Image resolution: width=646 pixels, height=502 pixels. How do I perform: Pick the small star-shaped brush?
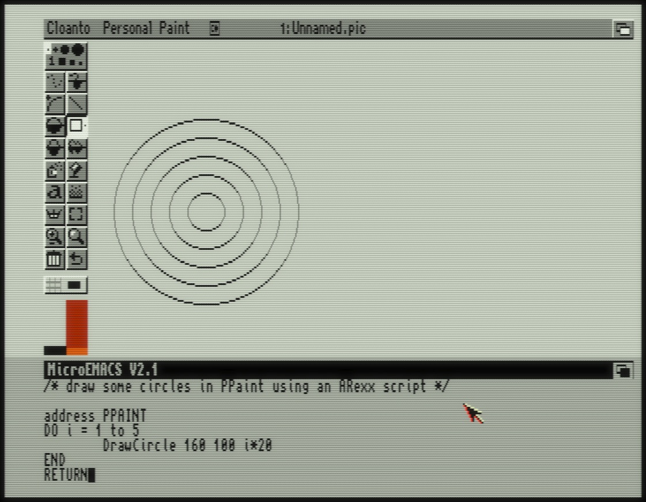point(55,50)
